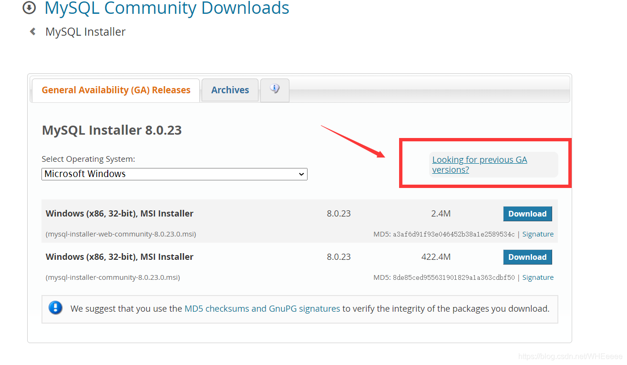Screen dimensions: 627x365
Task: Click the mysql-installer-web-community-8.0.23.0.msi filename
Action: [x=121, y=234]
